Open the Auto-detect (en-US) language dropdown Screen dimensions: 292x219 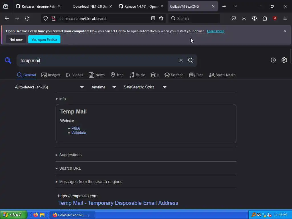[x=50, y=87]
